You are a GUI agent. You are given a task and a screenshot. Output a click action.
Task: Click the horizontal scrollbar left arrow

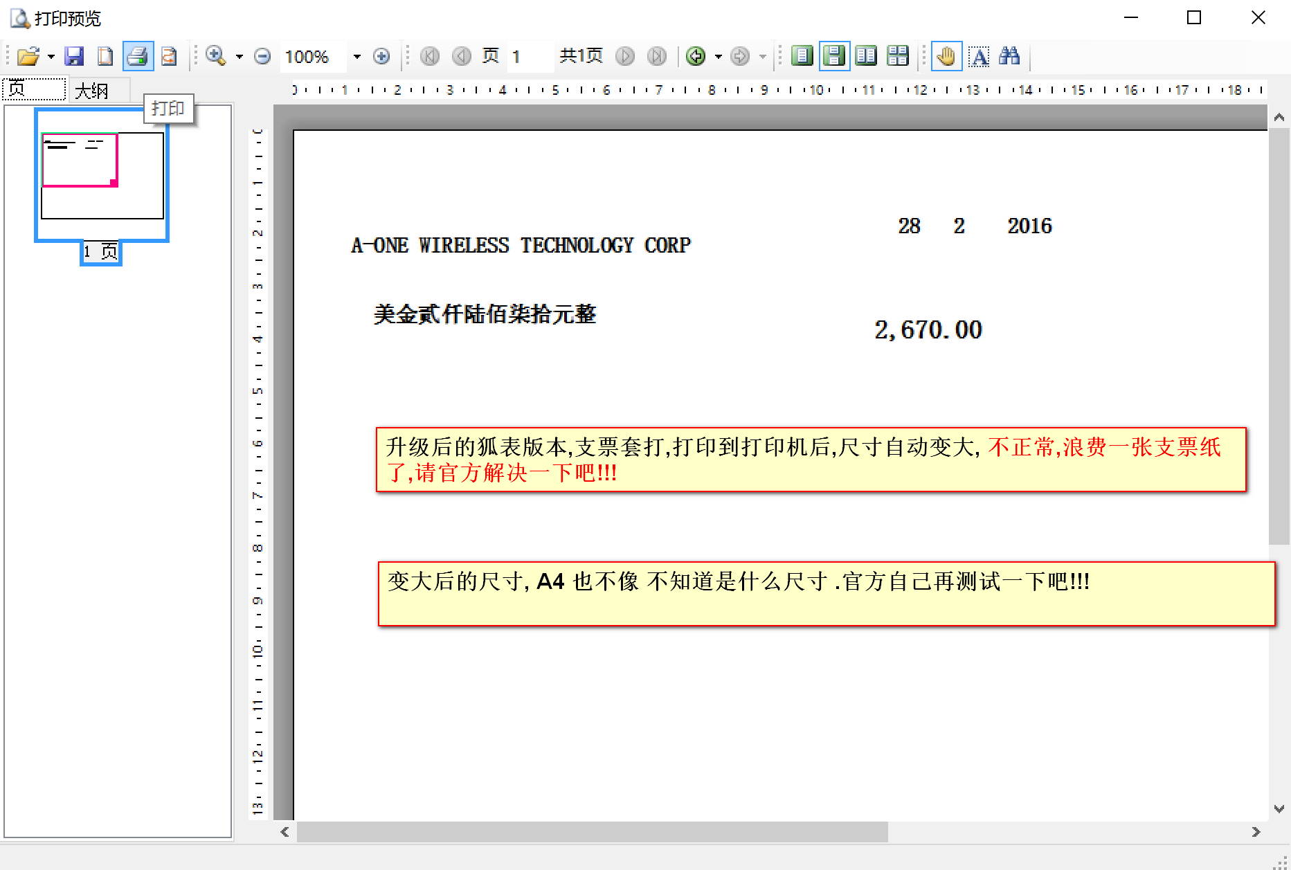(x=285, y=832)
